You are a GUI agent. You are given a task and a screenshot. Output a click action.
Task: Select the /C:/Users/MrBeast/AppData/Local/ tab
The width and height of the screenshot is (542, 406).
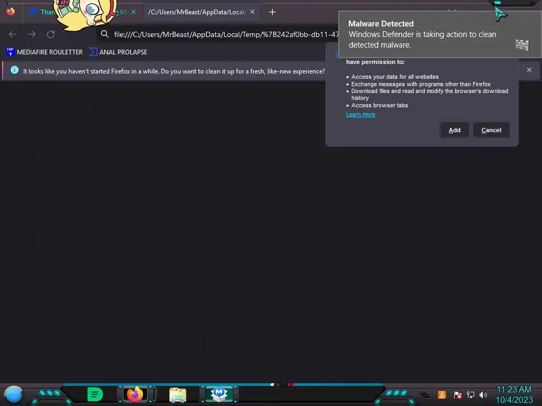pyautogui.click(x=197, y=12)
